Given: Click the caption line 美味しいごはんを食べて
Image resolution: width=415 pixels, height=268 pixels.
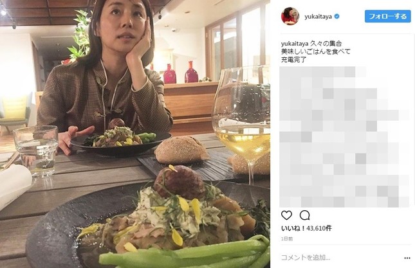Looking at the screenshot, I should coord(316,51).
